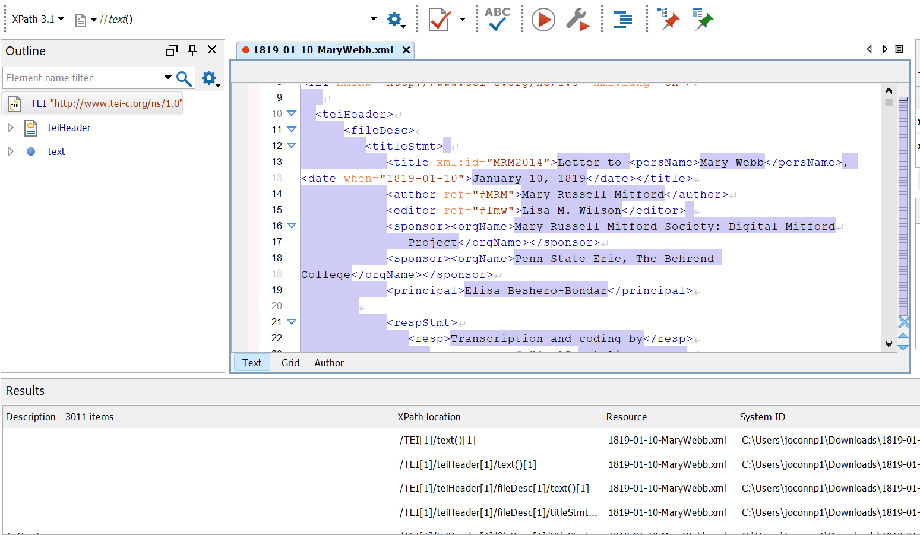Go to previous editor tab arrow
The image size is (920, 535).
pyautogui.click(x=870, y=49)
